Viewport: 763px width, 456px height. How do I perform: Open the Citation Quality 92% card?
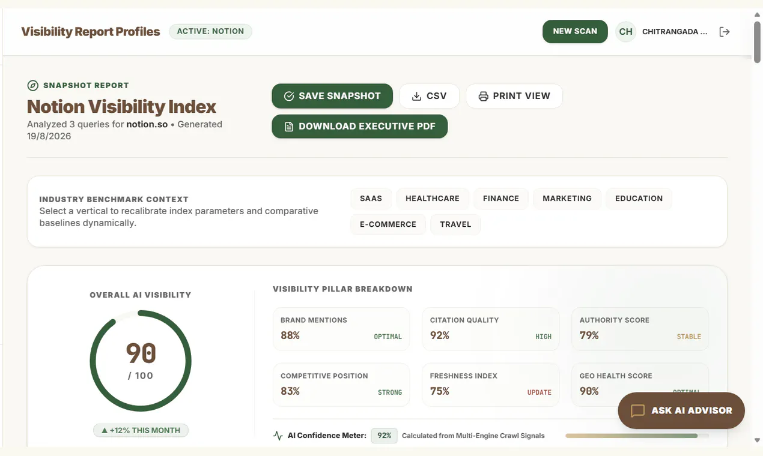click(x=490, y=329)
